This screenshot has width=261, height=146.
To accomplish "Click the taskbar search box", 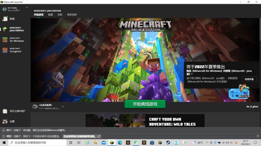I will pos(38,142).
